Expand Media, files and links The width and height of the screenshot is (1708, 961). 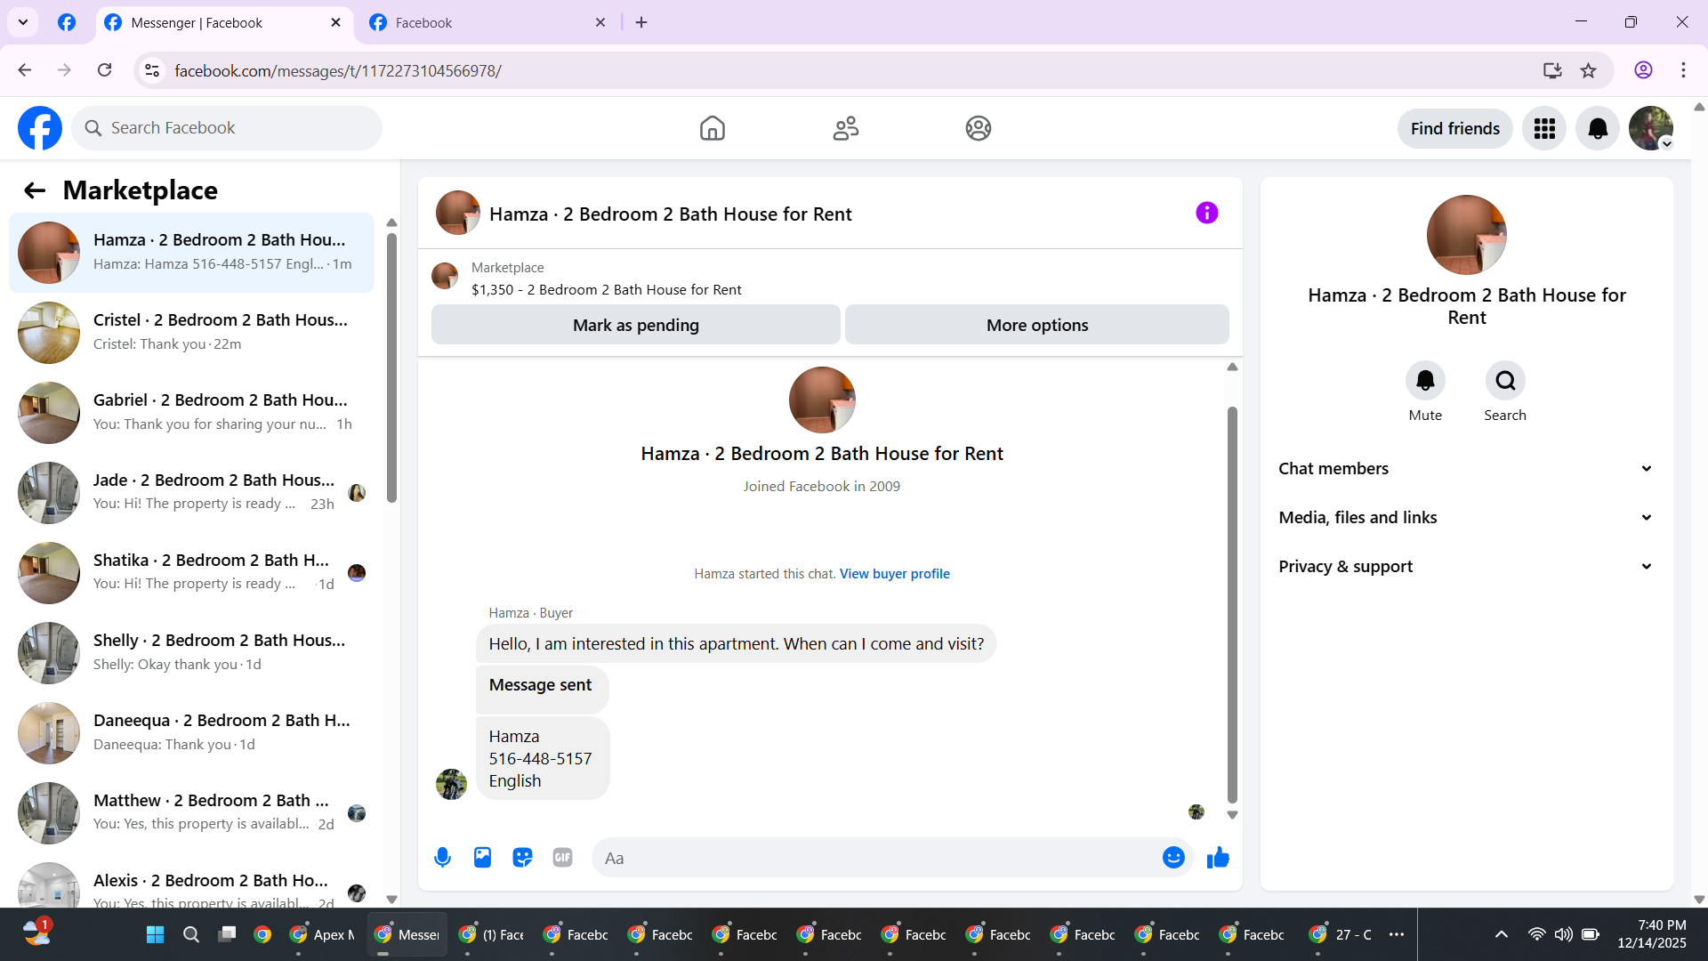[x=1466, y=518]
